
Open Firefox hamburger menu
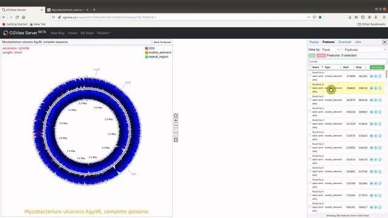point(384,18)
